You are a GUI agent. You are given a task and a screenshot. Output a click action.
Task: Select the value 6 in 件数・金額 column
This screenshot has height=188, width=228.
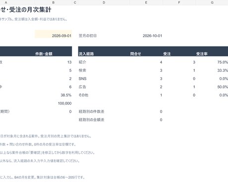point(70,87)
